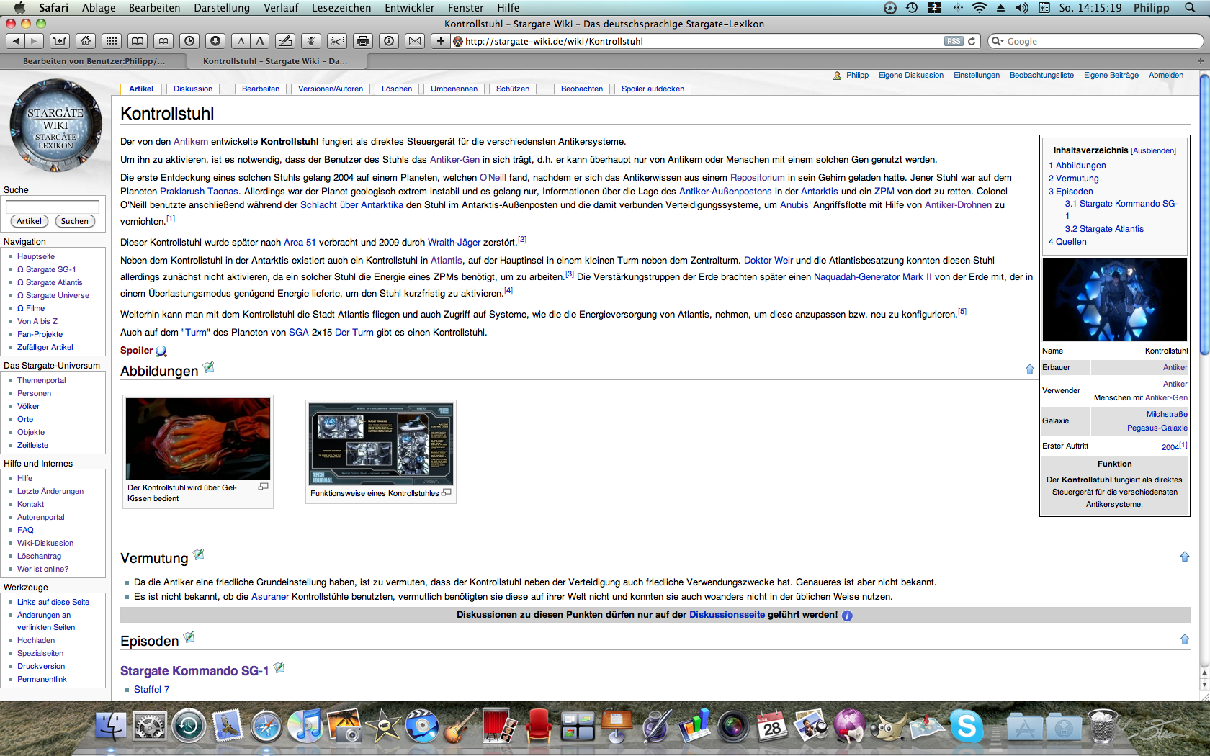
Task: Open the 'Antiker-Gen' link in the article
Action: [x=454, y=160]
